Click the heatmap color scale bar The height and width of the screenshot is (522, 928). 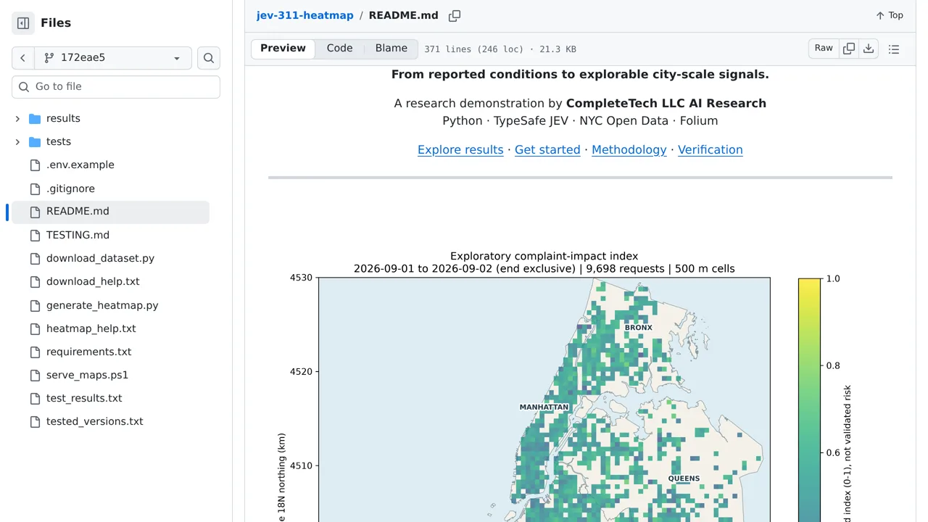[x=809, y=399]
